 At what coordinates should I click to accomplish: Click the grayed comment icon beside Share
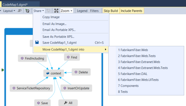pos(48,11)
